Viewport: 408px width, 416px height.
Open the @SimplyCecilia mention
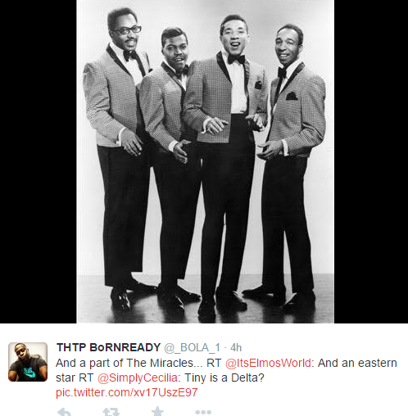click(x=138, y=378)
